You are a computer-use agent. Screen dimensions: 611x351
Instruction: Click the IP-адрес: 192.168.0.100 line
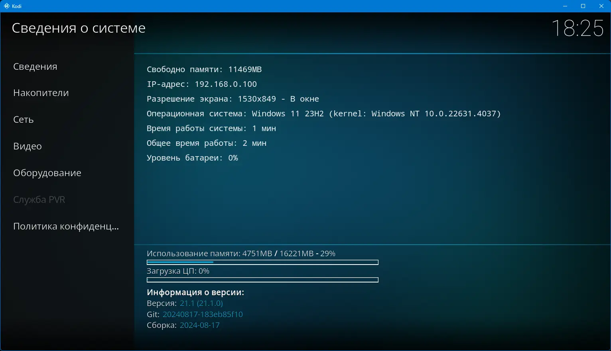tap(202, 84)
